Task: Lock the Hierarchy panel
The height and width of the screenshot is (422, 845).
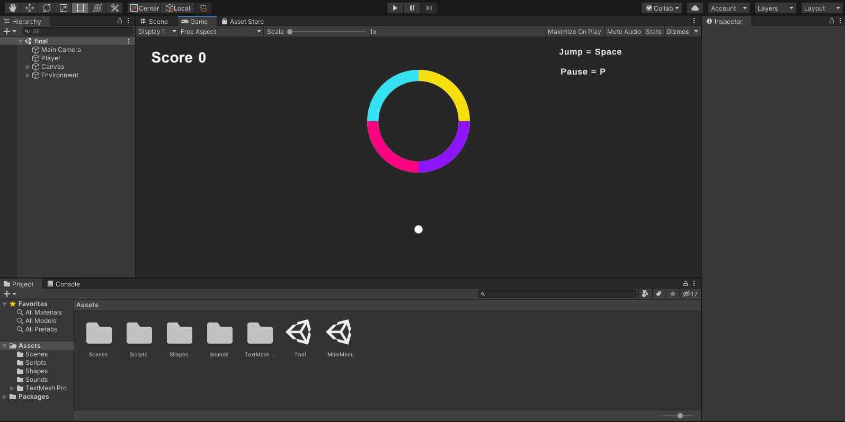Action: 120,21
